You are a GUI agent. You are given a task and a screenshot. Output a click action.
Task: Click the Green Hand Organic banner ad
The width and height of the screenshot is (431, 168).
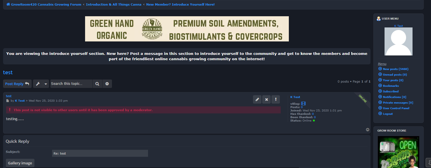click(187, 29)
